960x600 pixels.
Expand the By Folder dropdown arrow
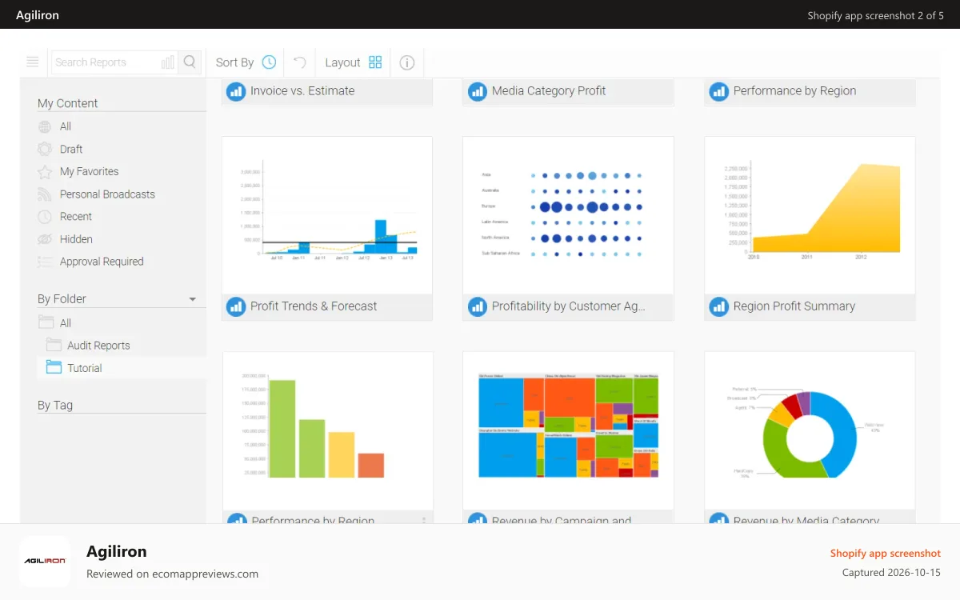[x=192, y=299]
